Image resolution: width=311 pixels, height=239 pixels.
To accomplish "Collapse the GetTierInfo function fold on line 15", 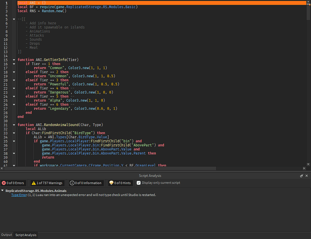I will 14,60.
